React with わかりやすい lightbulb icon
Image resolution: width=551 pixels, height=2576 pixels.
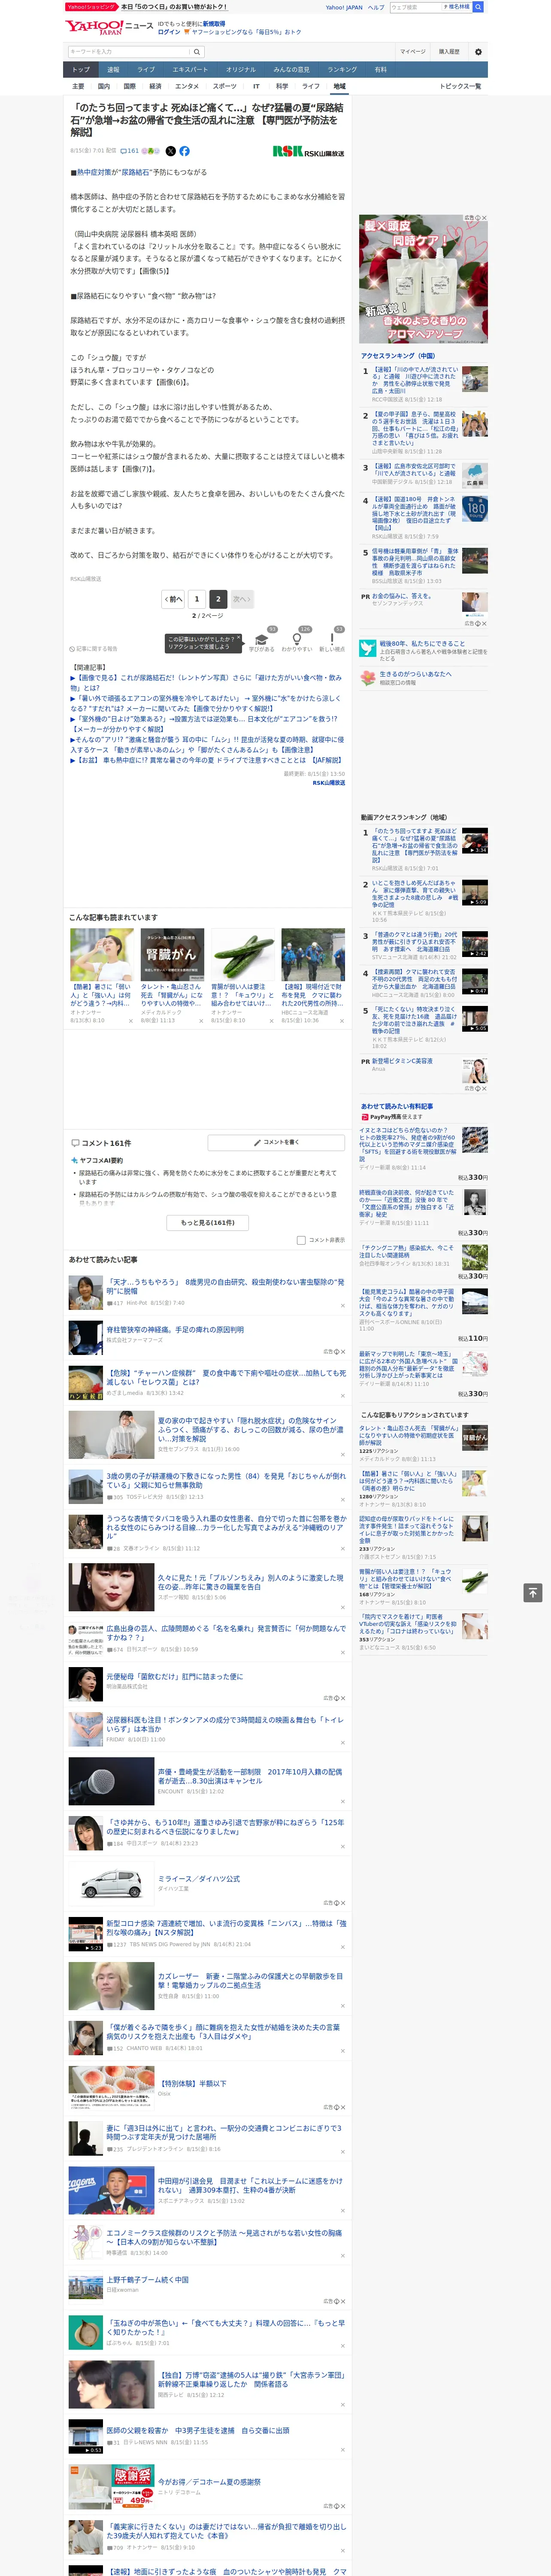296,640
